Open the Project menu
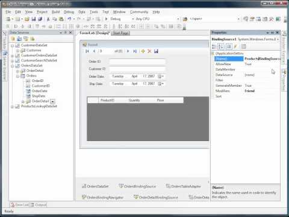289x217 pixels. pos(42,12)
